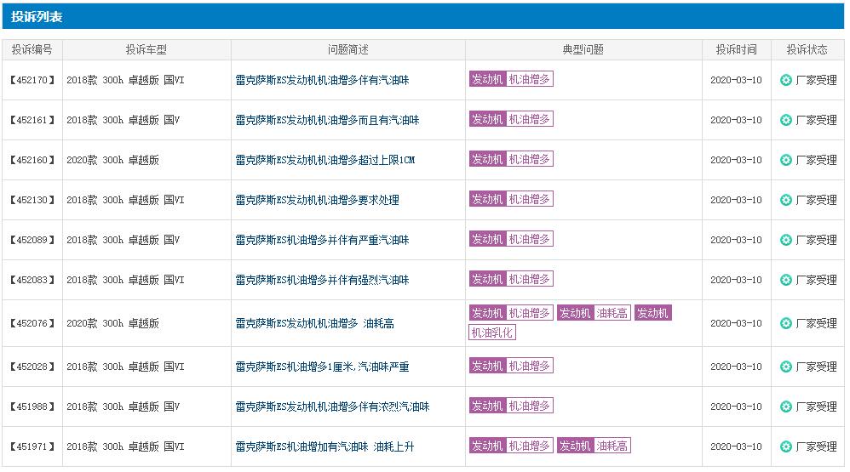Click the 油耗高 tag in row 451971
The image size is (850, 472).
(612, 446)
